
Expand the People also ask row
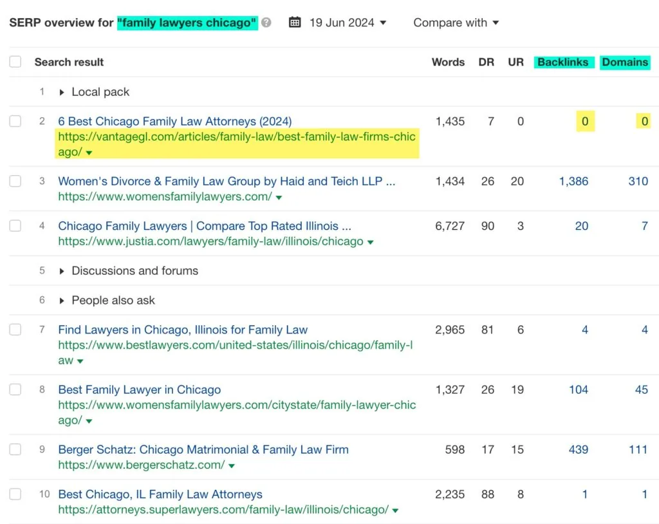point(62,301)
